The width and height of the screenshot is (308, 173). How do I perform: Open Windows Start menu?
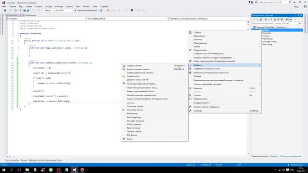(x=4, y=170)
